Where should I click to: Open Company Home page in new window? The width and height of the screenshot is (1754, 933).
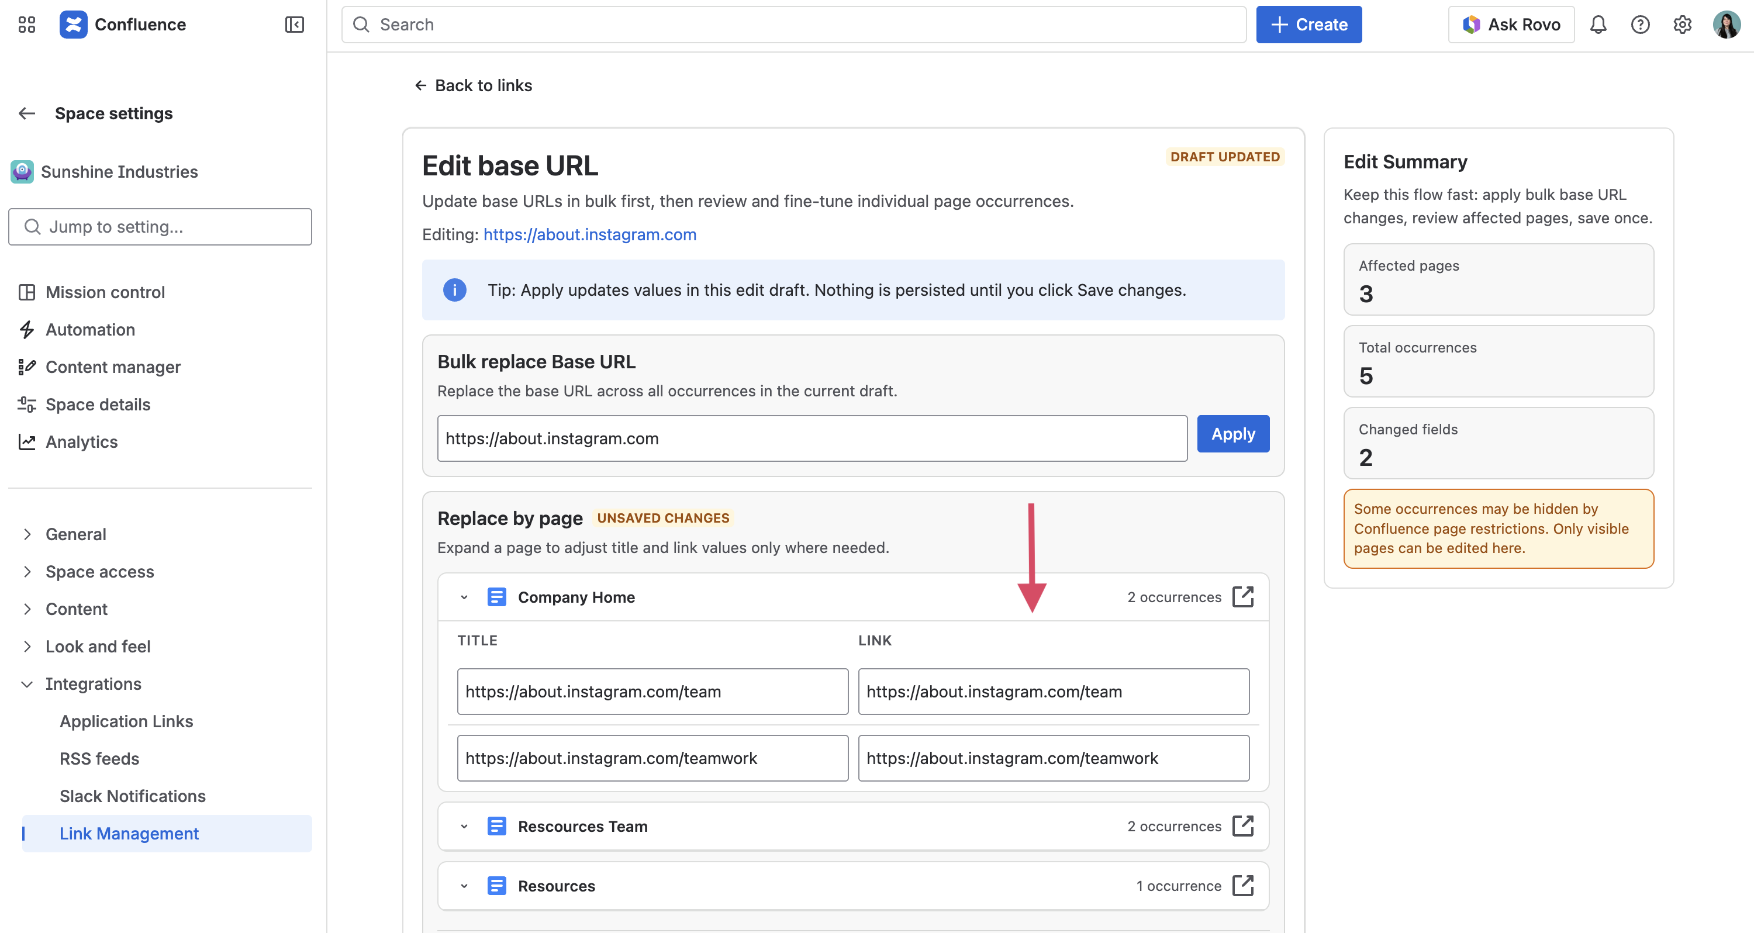click(x=1242, y=597)
